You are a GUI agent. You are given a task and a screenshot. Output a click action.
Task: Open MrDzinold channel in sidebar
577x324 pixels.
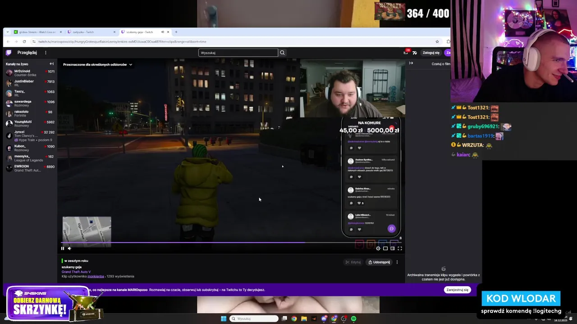30,73
